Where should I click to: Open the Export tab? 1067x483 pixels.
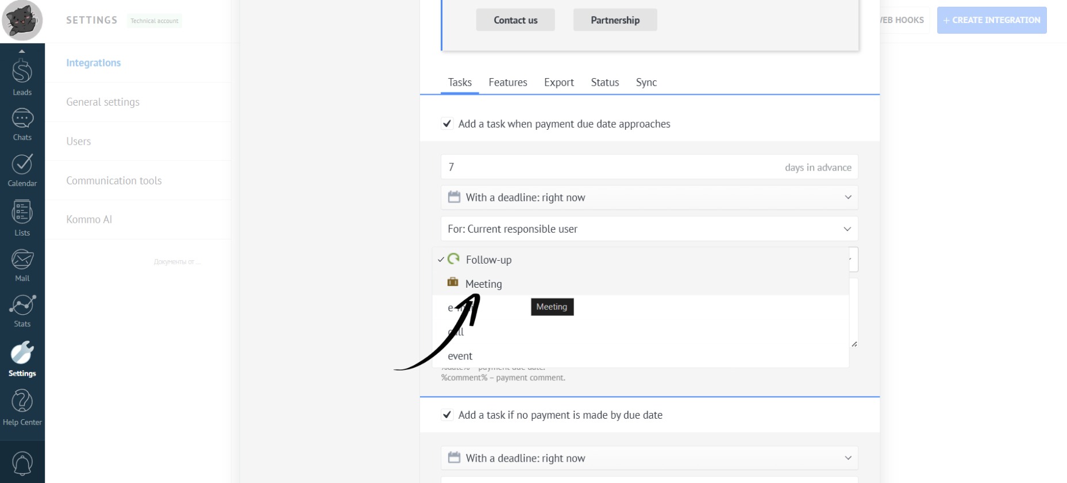point(558,83)
